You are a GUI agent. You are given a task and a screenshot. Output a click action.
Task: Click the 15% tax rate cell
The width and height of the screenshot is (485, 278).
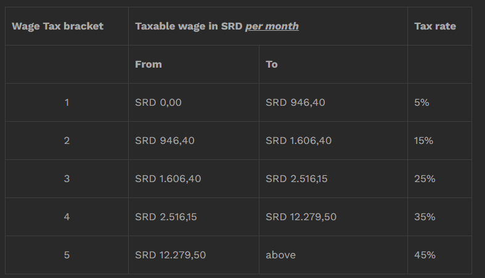tap(439, 141)
